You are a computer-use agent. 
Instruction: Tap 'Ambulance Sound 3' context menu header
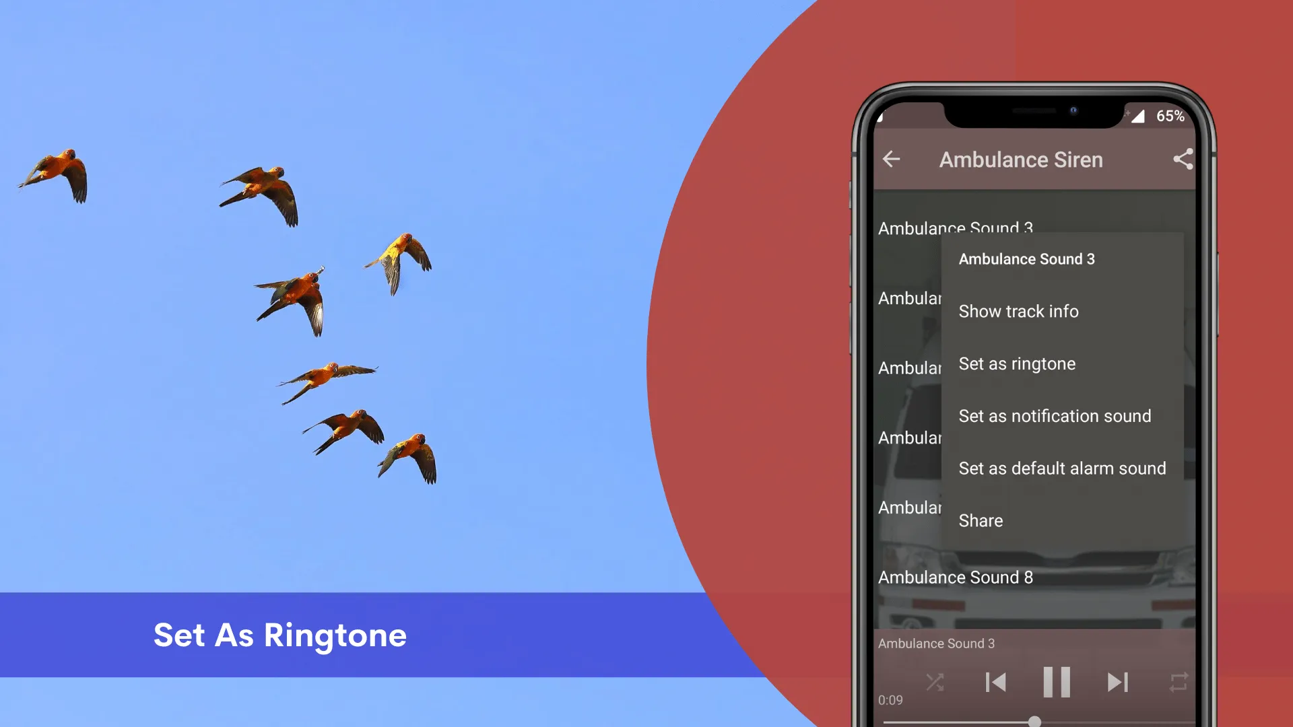[x=1026, y=258]
